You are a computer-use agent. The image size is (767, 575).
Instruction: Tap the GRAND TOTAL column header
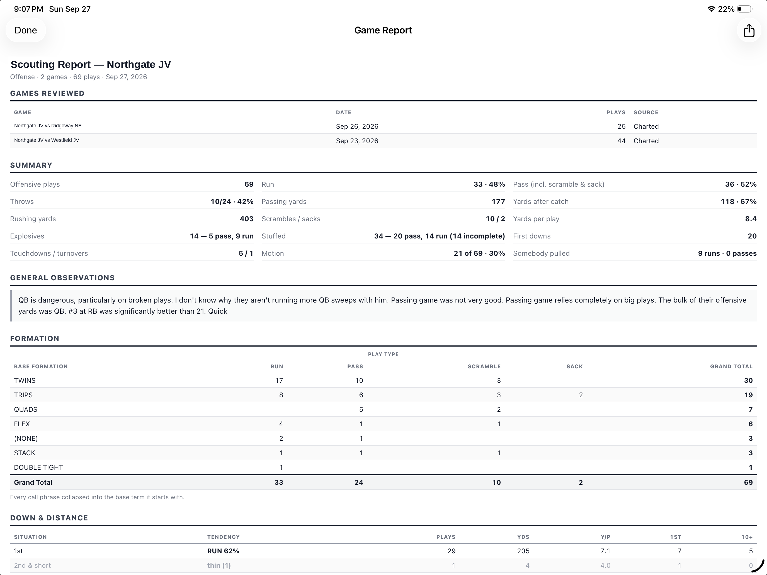tap(731, 366)
